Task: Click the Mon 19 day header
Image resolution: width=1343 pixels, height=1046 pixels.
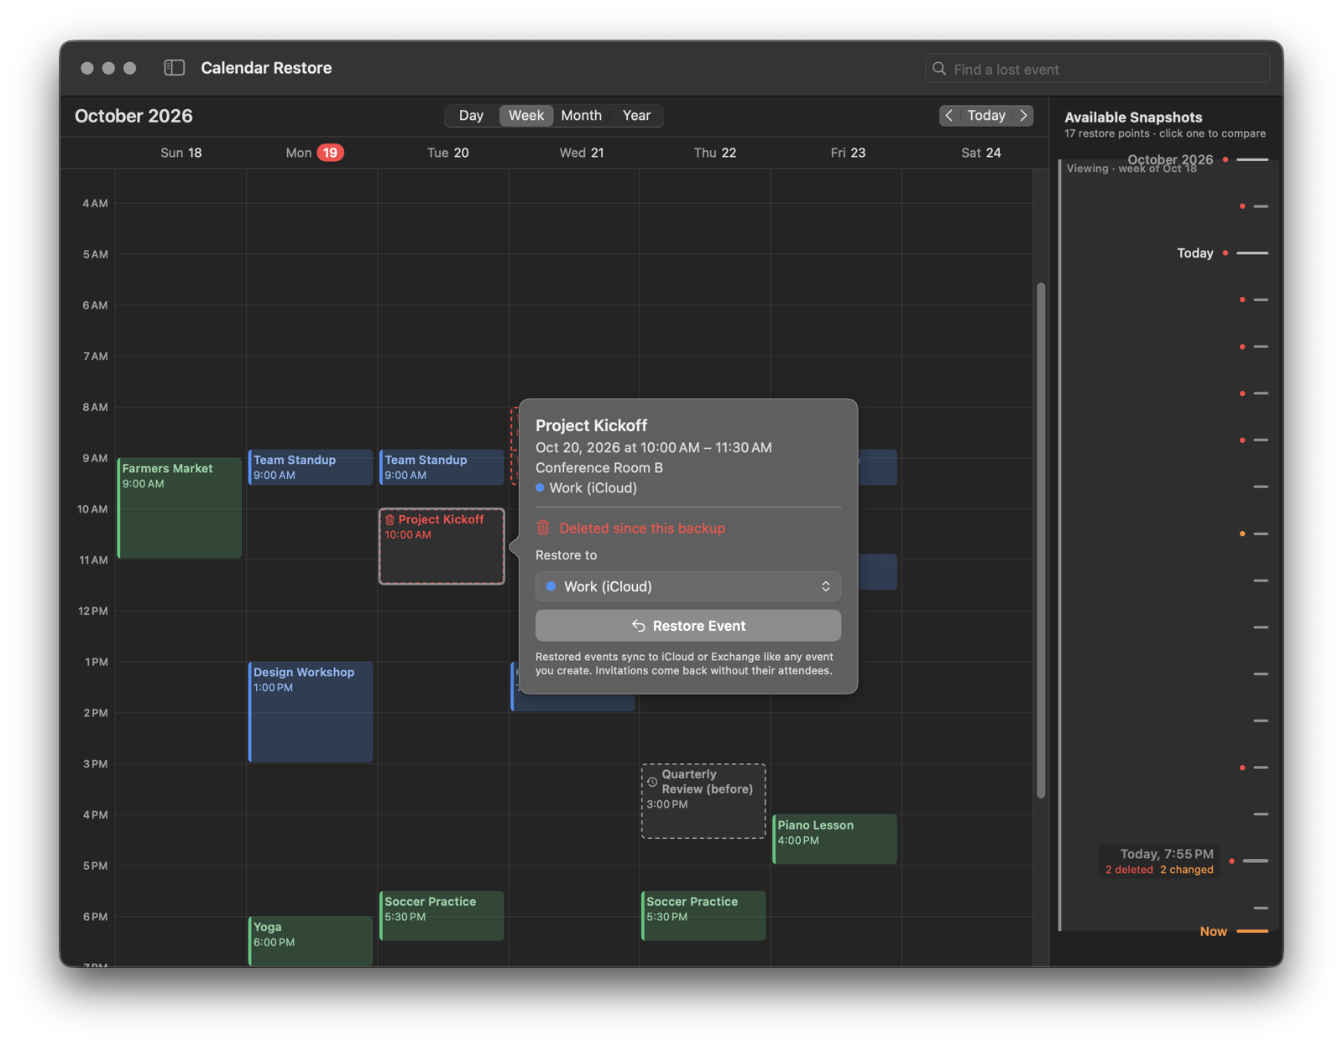Action: (x=315, y=153)
